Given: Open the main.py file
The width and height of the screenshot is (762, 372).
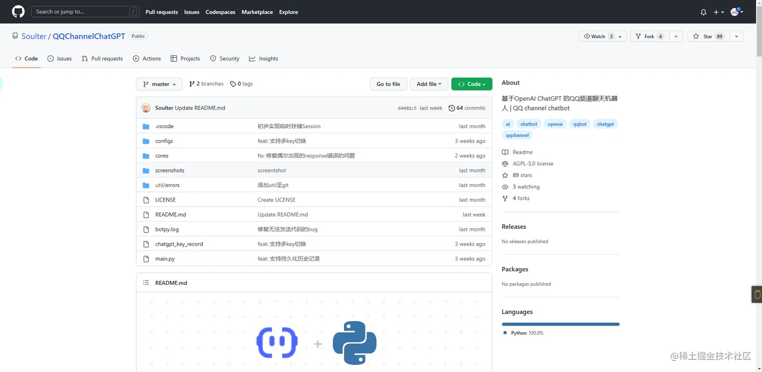Looking at the screenshot, I should pyautogui.click(x=165, y=259).
